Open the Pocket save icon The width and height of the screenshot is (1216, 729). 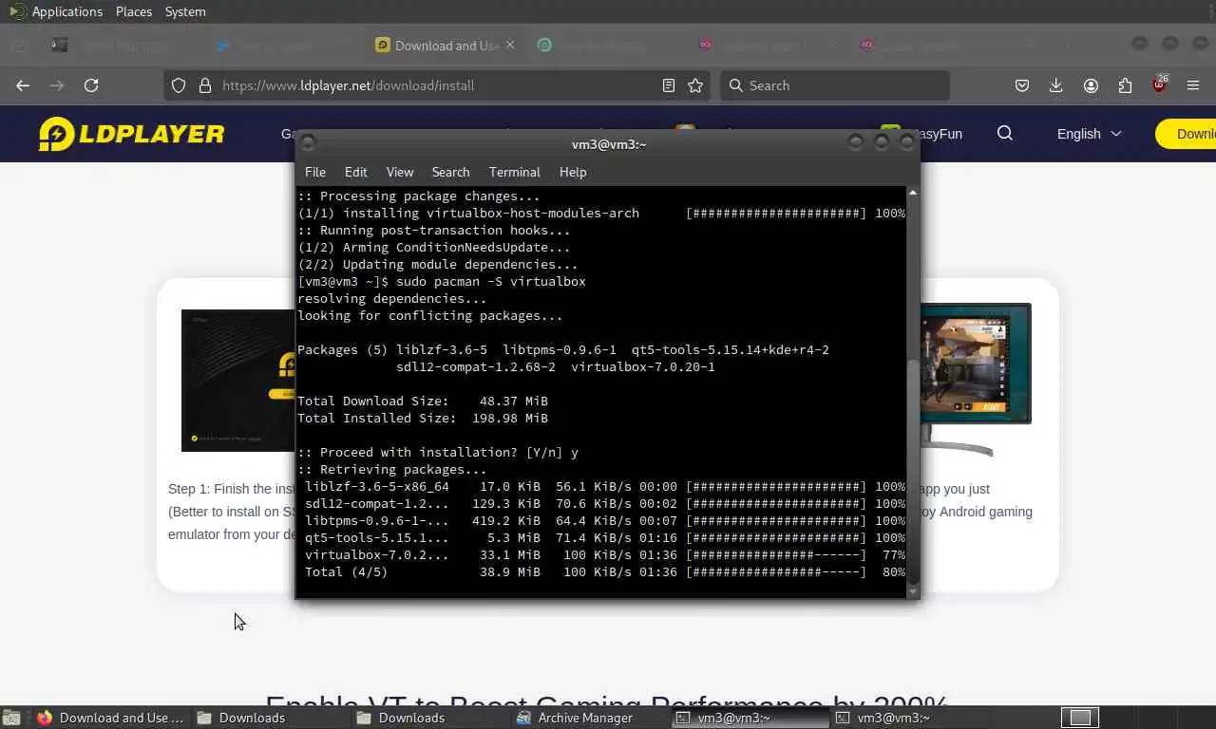tap(1022, 85)
